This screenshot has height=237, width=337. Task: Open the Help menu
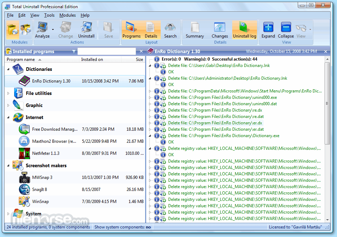[85, 15]
